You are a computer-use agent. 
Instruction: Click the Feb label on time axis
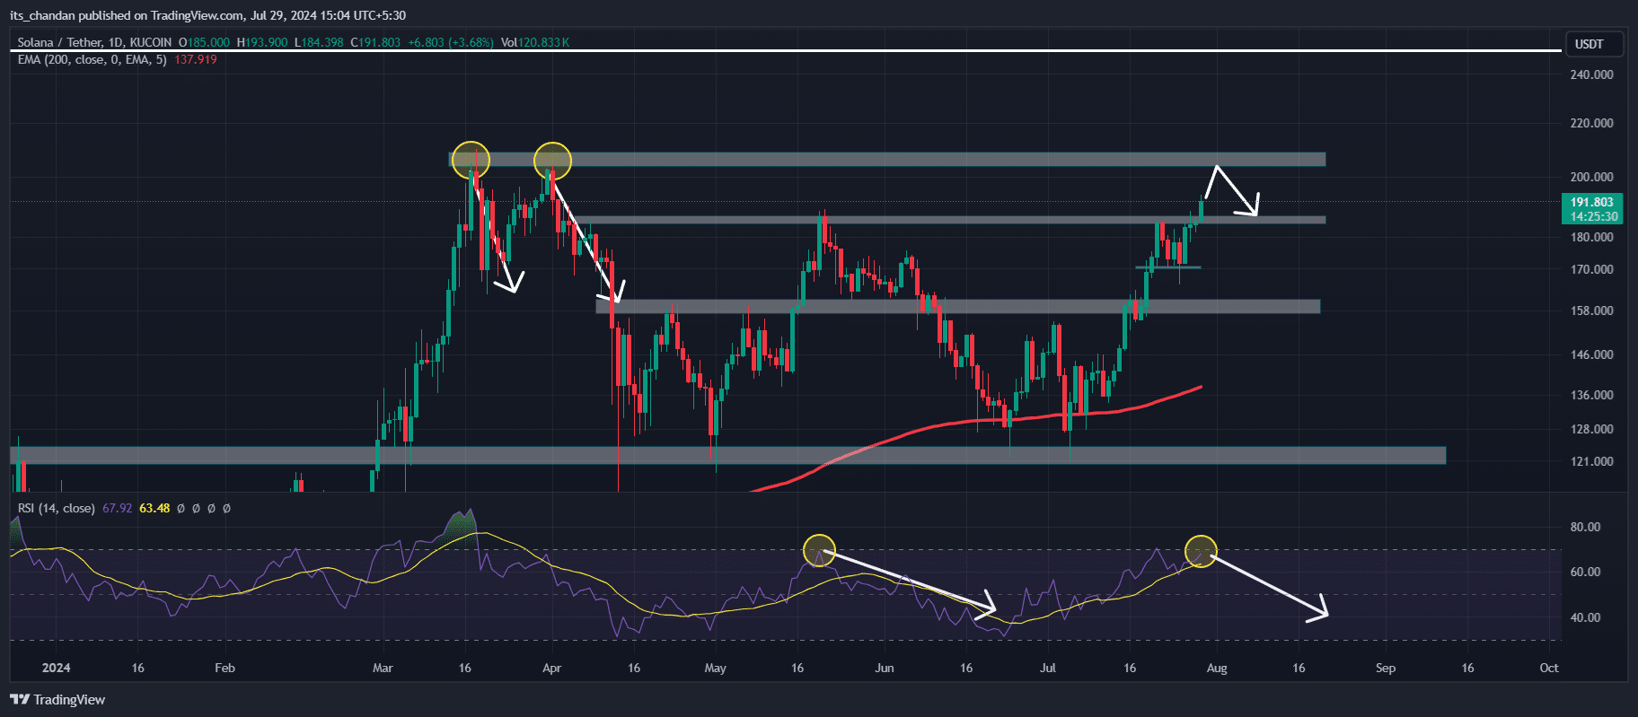[225, 668]
